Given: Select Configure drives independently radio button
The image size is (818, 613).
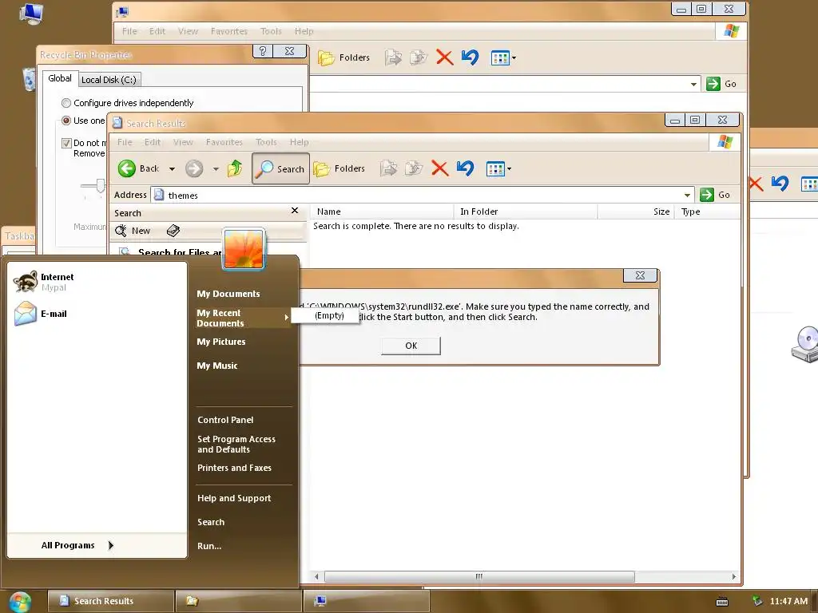Looking at the screenshot, I should click(66, 103).
